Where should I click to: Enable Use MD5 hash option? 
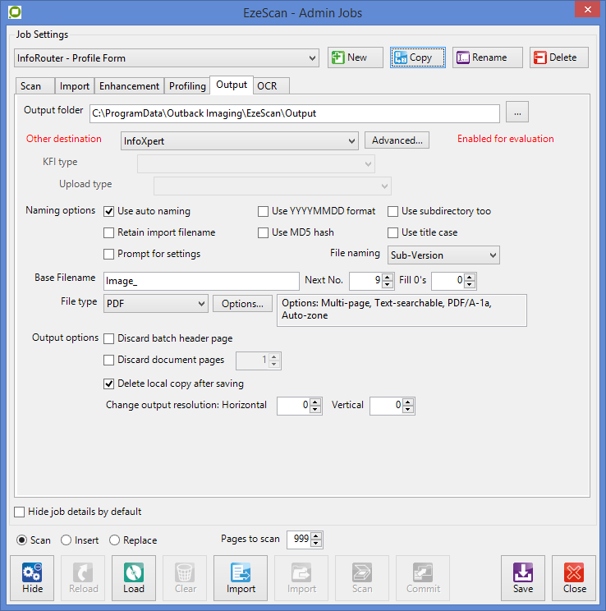[264, 232]
